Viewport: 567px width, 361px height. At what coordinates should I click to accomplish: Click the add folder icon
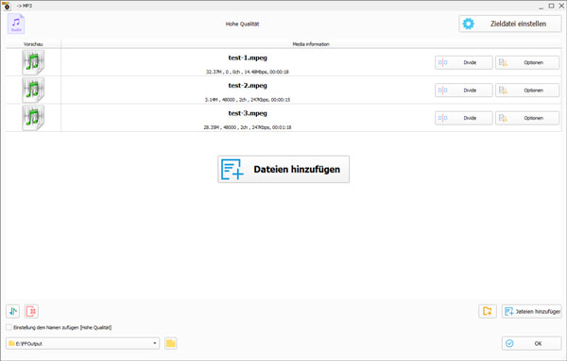click(488, 311)
